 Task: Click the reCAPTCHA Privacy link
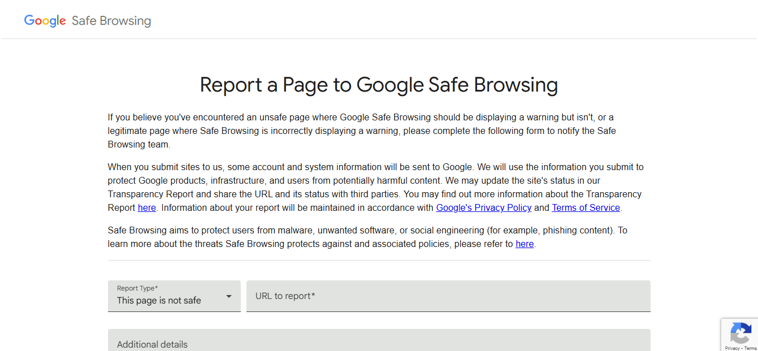[x=731, y=348]
